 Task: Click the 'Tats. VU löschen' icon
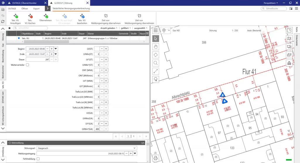point(30,16)
